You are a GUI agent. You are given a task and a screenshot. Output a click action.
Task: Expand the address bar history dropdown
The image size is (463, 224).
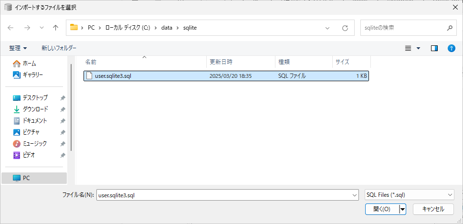coord(327,28)
